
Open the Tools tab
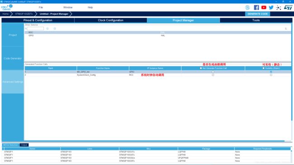coord(256,20)
